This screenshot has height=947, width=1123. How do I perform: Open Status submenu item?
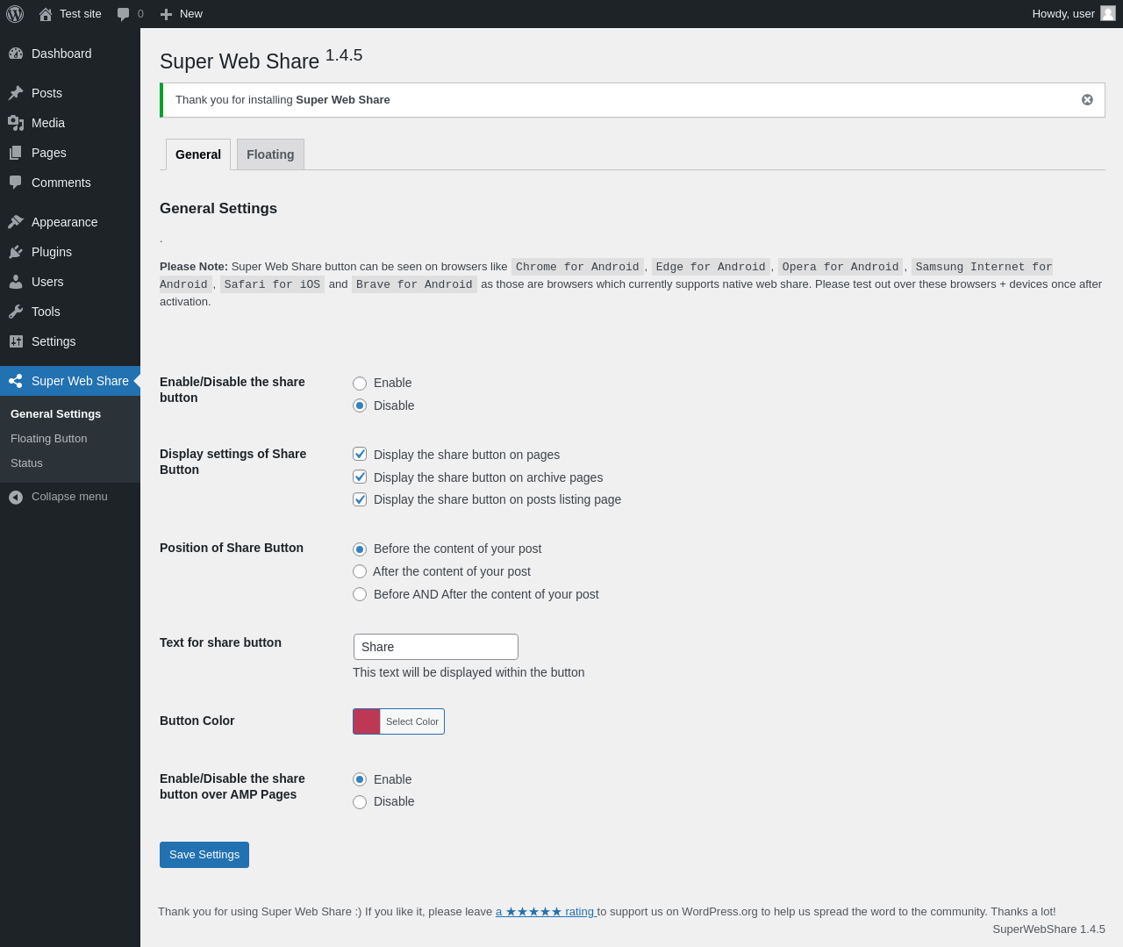(x=26, y=463)
